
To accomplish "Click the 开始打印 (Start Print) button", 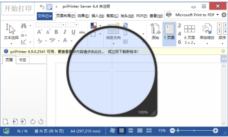I will 18,9.
